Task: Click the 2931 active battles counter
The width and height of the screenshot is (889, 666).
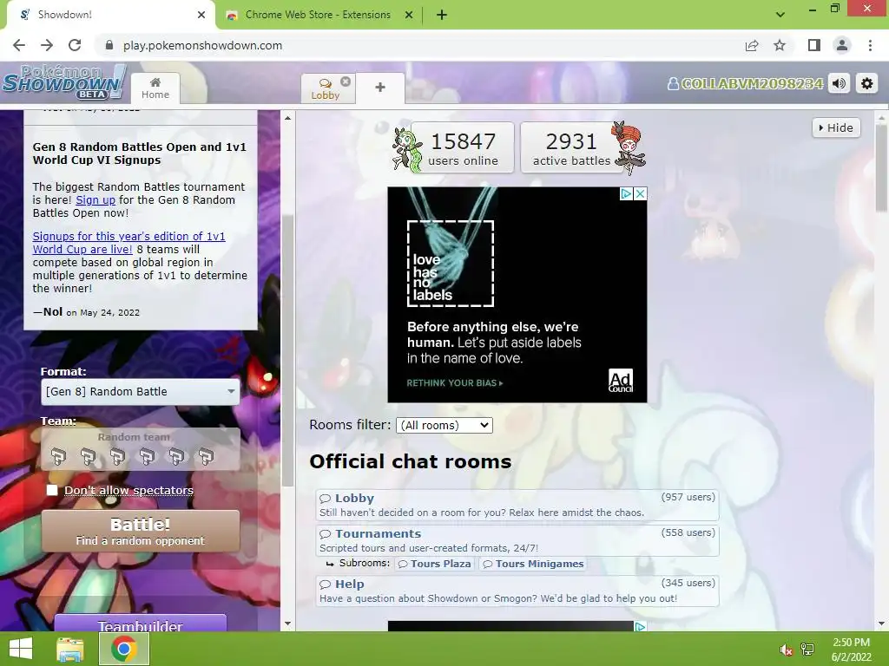Action: (571, 147)
